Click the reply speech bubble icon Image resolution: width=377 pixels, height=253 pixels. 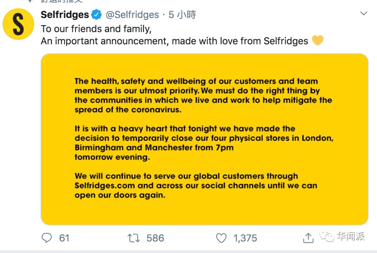coord(47,238)
